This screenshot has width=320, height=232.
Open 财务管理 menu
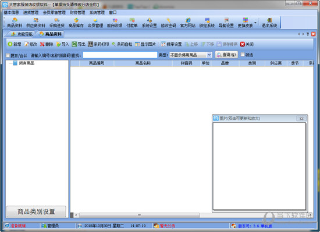[x=77, y=12]
